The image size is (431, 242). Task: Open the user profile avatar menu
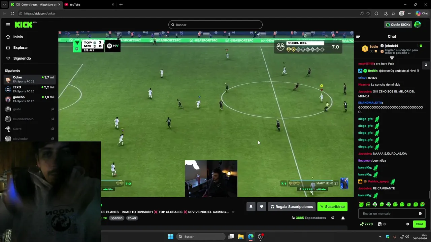coord(418,25)
